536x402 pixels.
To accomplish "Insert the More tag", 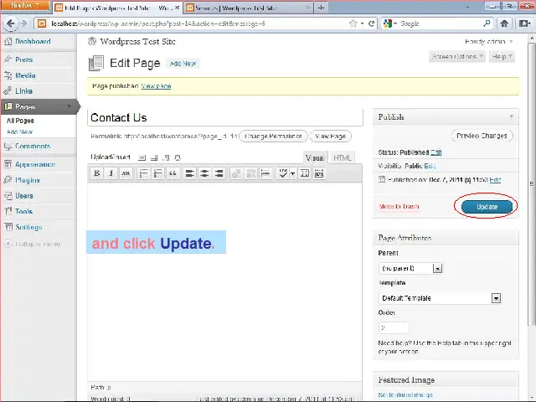I will [x=265, y=173].
